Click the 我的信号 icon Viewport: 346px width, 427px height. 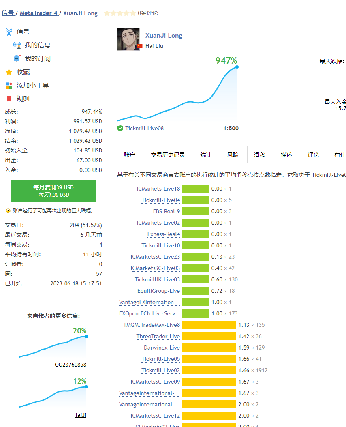coord(17,45)
